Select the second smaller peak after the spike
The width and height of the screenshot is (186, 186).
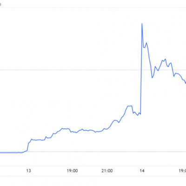click(146, 43)
